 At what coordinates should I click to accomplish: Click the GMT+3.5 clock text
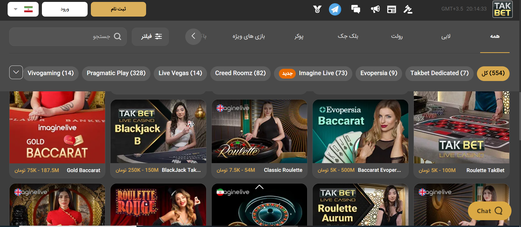click(x=464, y=9)
